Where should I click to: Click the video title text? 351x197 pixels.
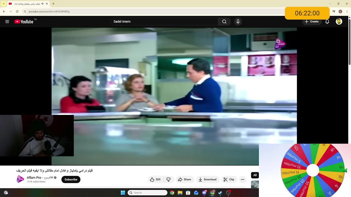[x=54, y=170]
